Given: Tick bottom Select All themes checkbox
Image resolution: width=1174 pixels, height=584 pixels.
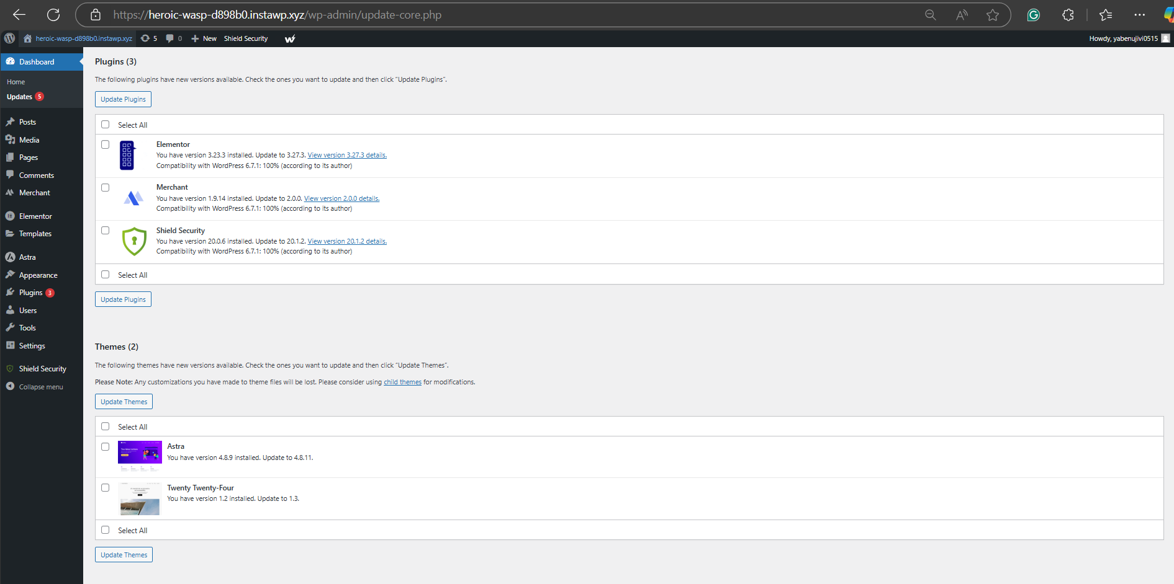Looking at the screenshot, I should [x=106, y=530].
